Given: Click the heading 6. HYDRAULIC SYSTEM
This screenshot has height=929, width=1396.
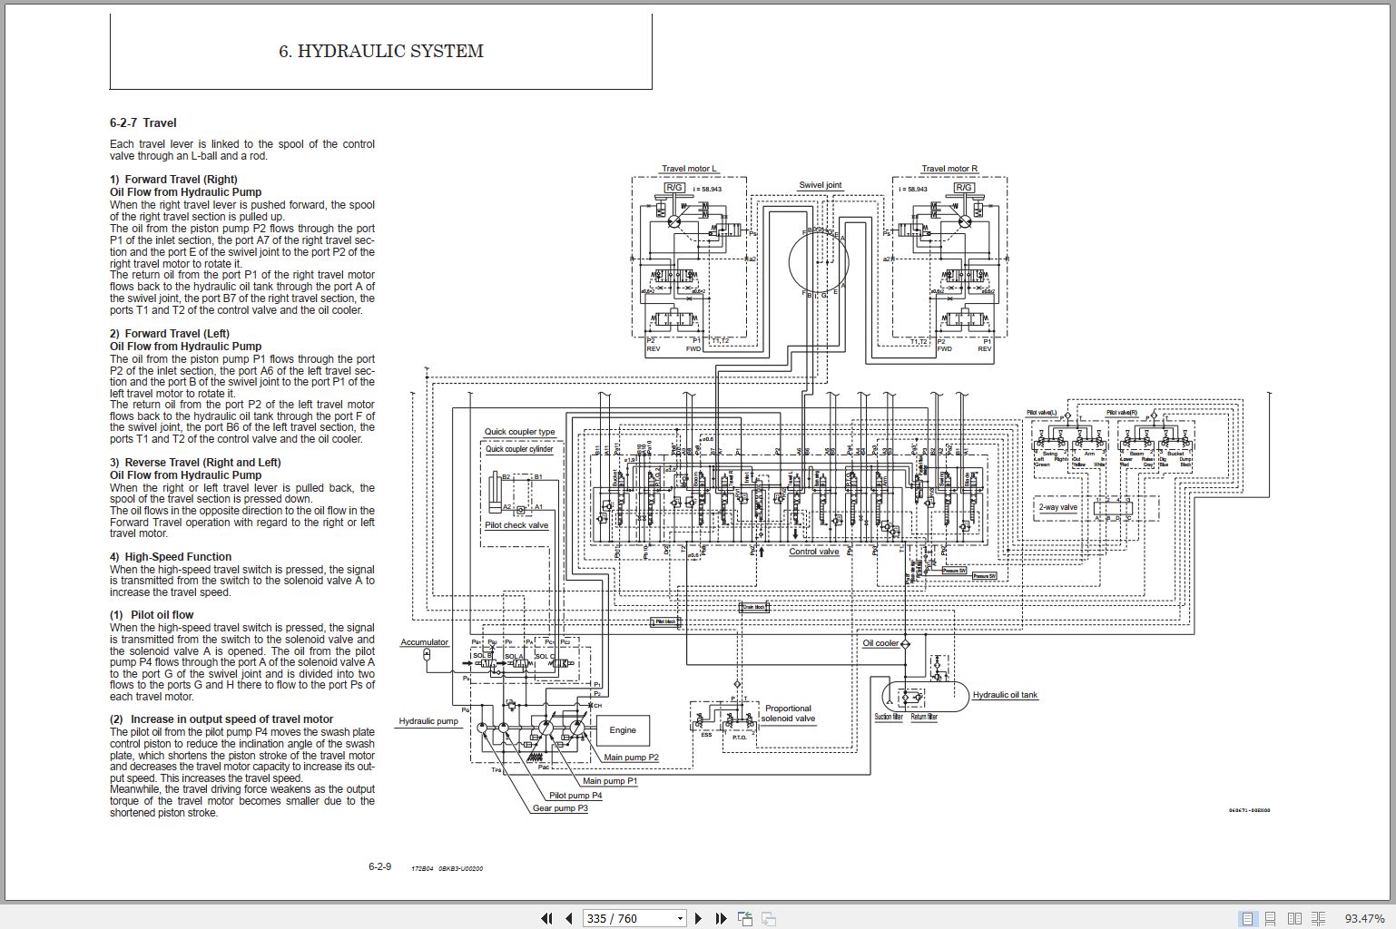Looking at the screenshot, I should [381, 51].
